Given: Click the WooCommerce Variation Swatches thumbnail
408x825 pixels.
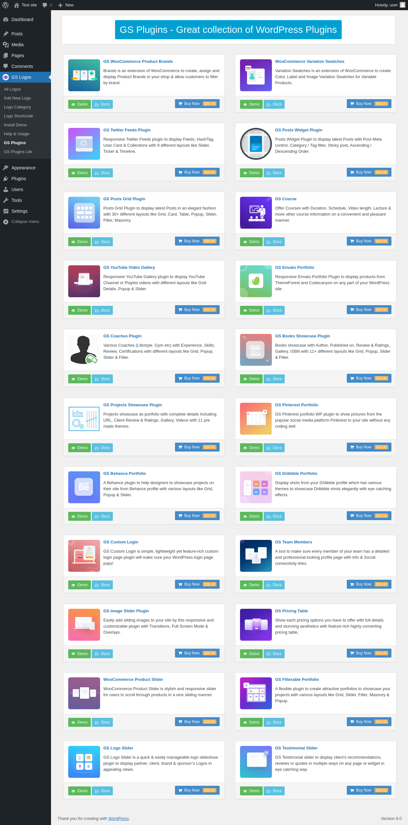Looking at the screenshot, I should [256, 76].
